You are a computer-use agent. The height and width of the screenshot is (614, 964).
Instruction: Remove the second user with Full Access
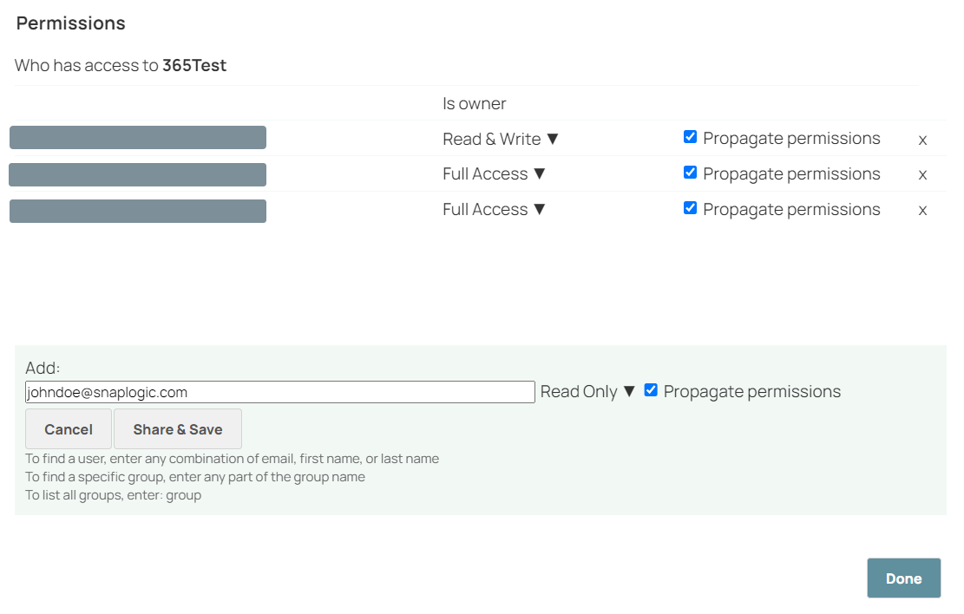pos(922,174)
